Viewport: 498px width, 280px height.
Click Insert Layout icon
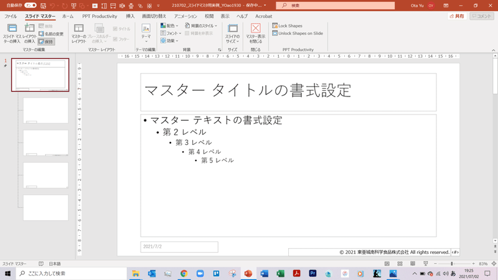(29, 33)
